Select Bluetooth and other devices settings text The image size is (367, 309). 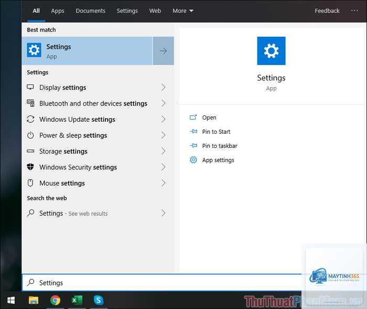point(93,103)
